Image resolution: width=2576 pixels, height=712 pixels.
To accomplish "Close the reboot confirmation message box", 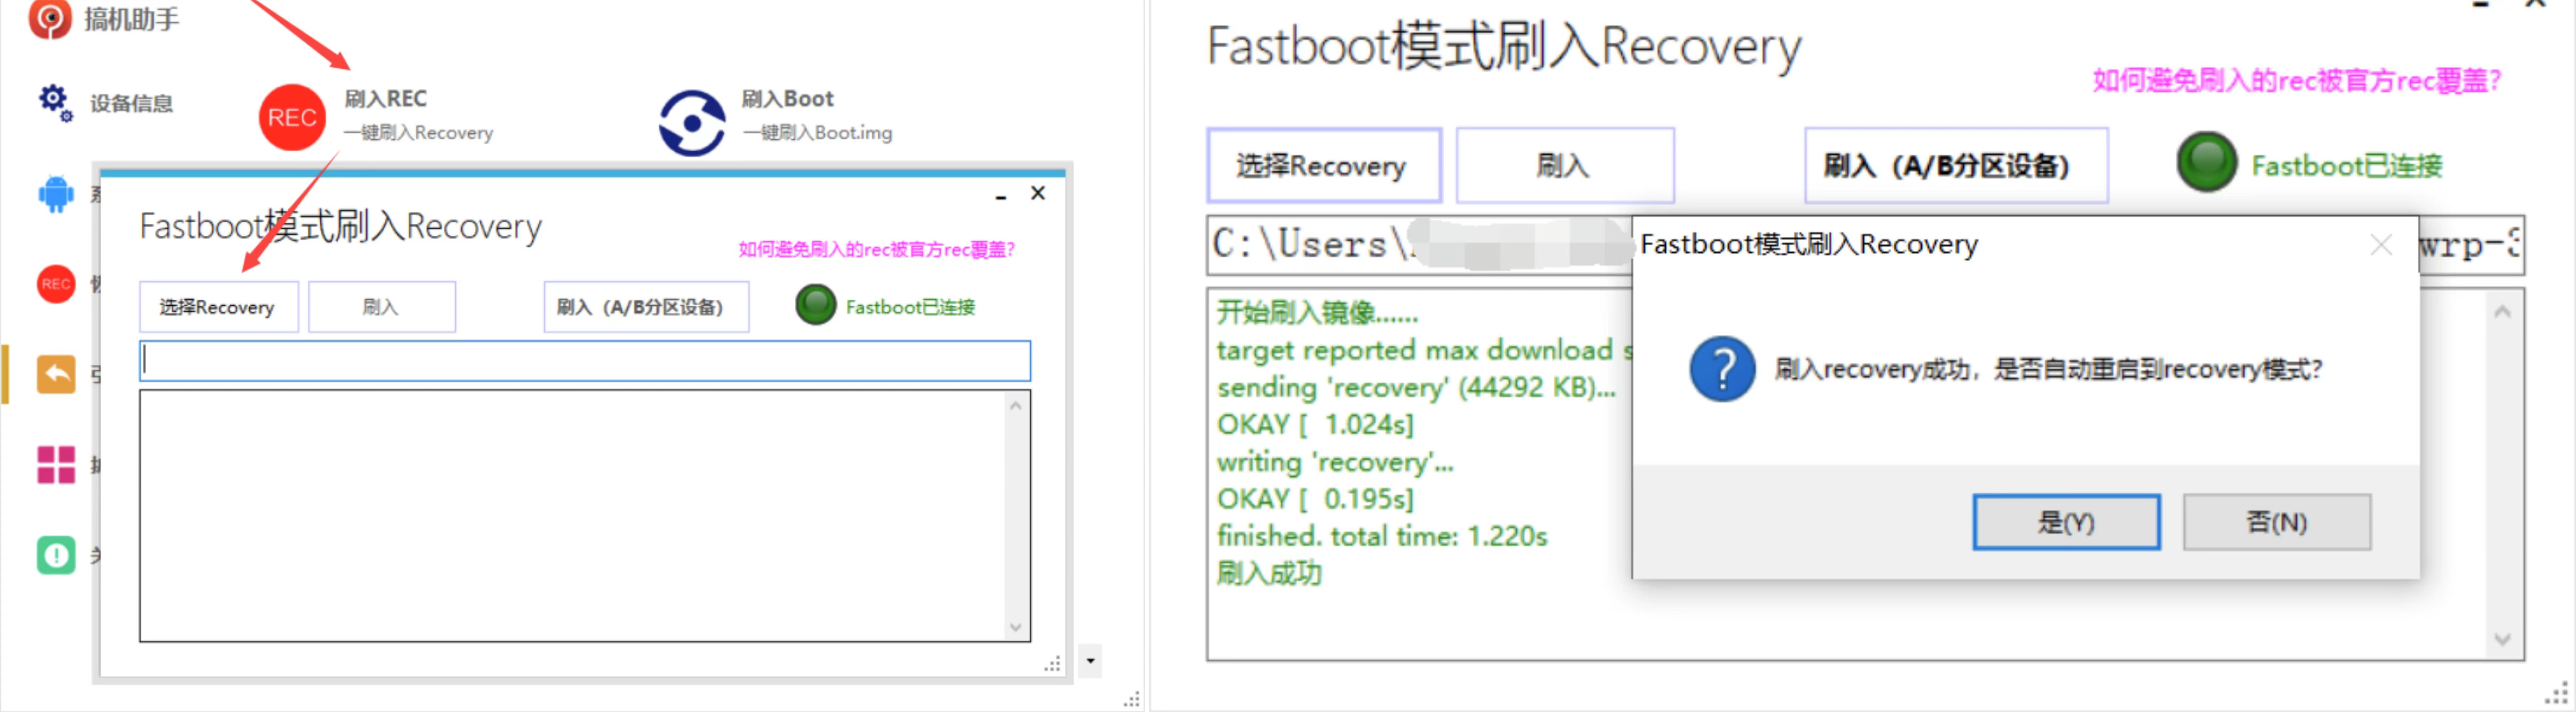I will pyautogui.click(x=2381, y=245).
